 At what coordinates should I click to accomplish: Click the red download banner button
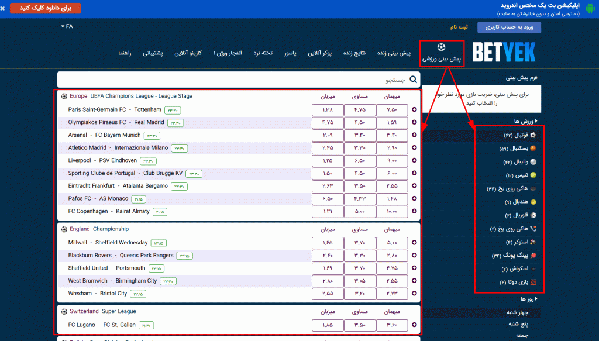41,8
